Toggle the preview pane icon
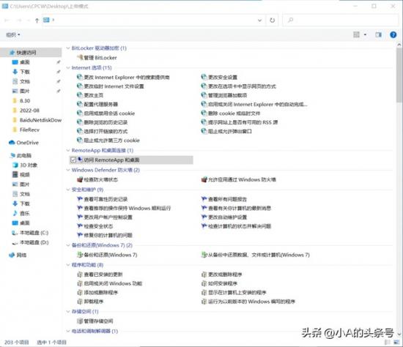The width and height of the screenshot is (403, 347). tap(378, 34)
